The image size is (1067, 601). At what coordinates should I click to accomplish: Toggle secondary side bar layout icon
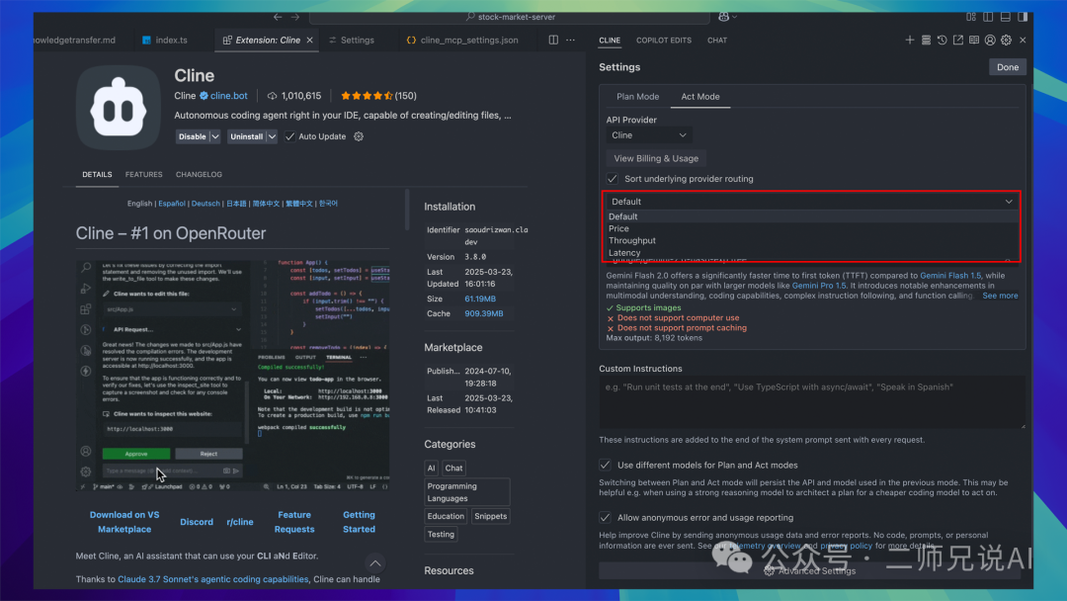(x=1023, y=17)
